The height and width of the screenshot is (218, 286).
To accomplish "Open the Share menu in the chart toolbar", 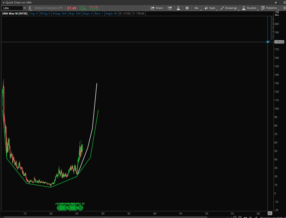I will (157, 8).
